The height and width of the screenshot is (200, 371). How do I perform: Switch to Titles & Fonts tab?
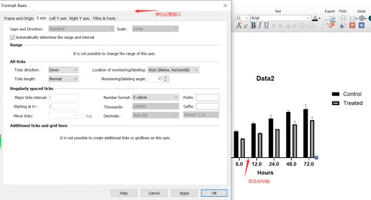[104, 19]
